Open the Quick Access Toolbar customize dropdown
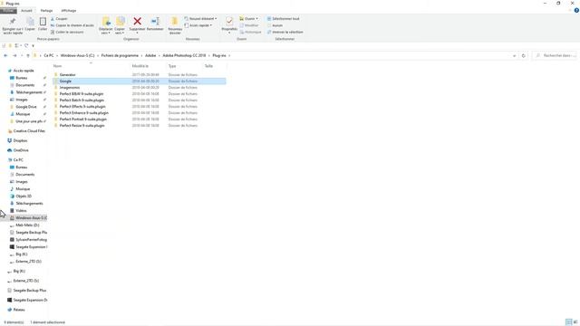 (33, 46)
